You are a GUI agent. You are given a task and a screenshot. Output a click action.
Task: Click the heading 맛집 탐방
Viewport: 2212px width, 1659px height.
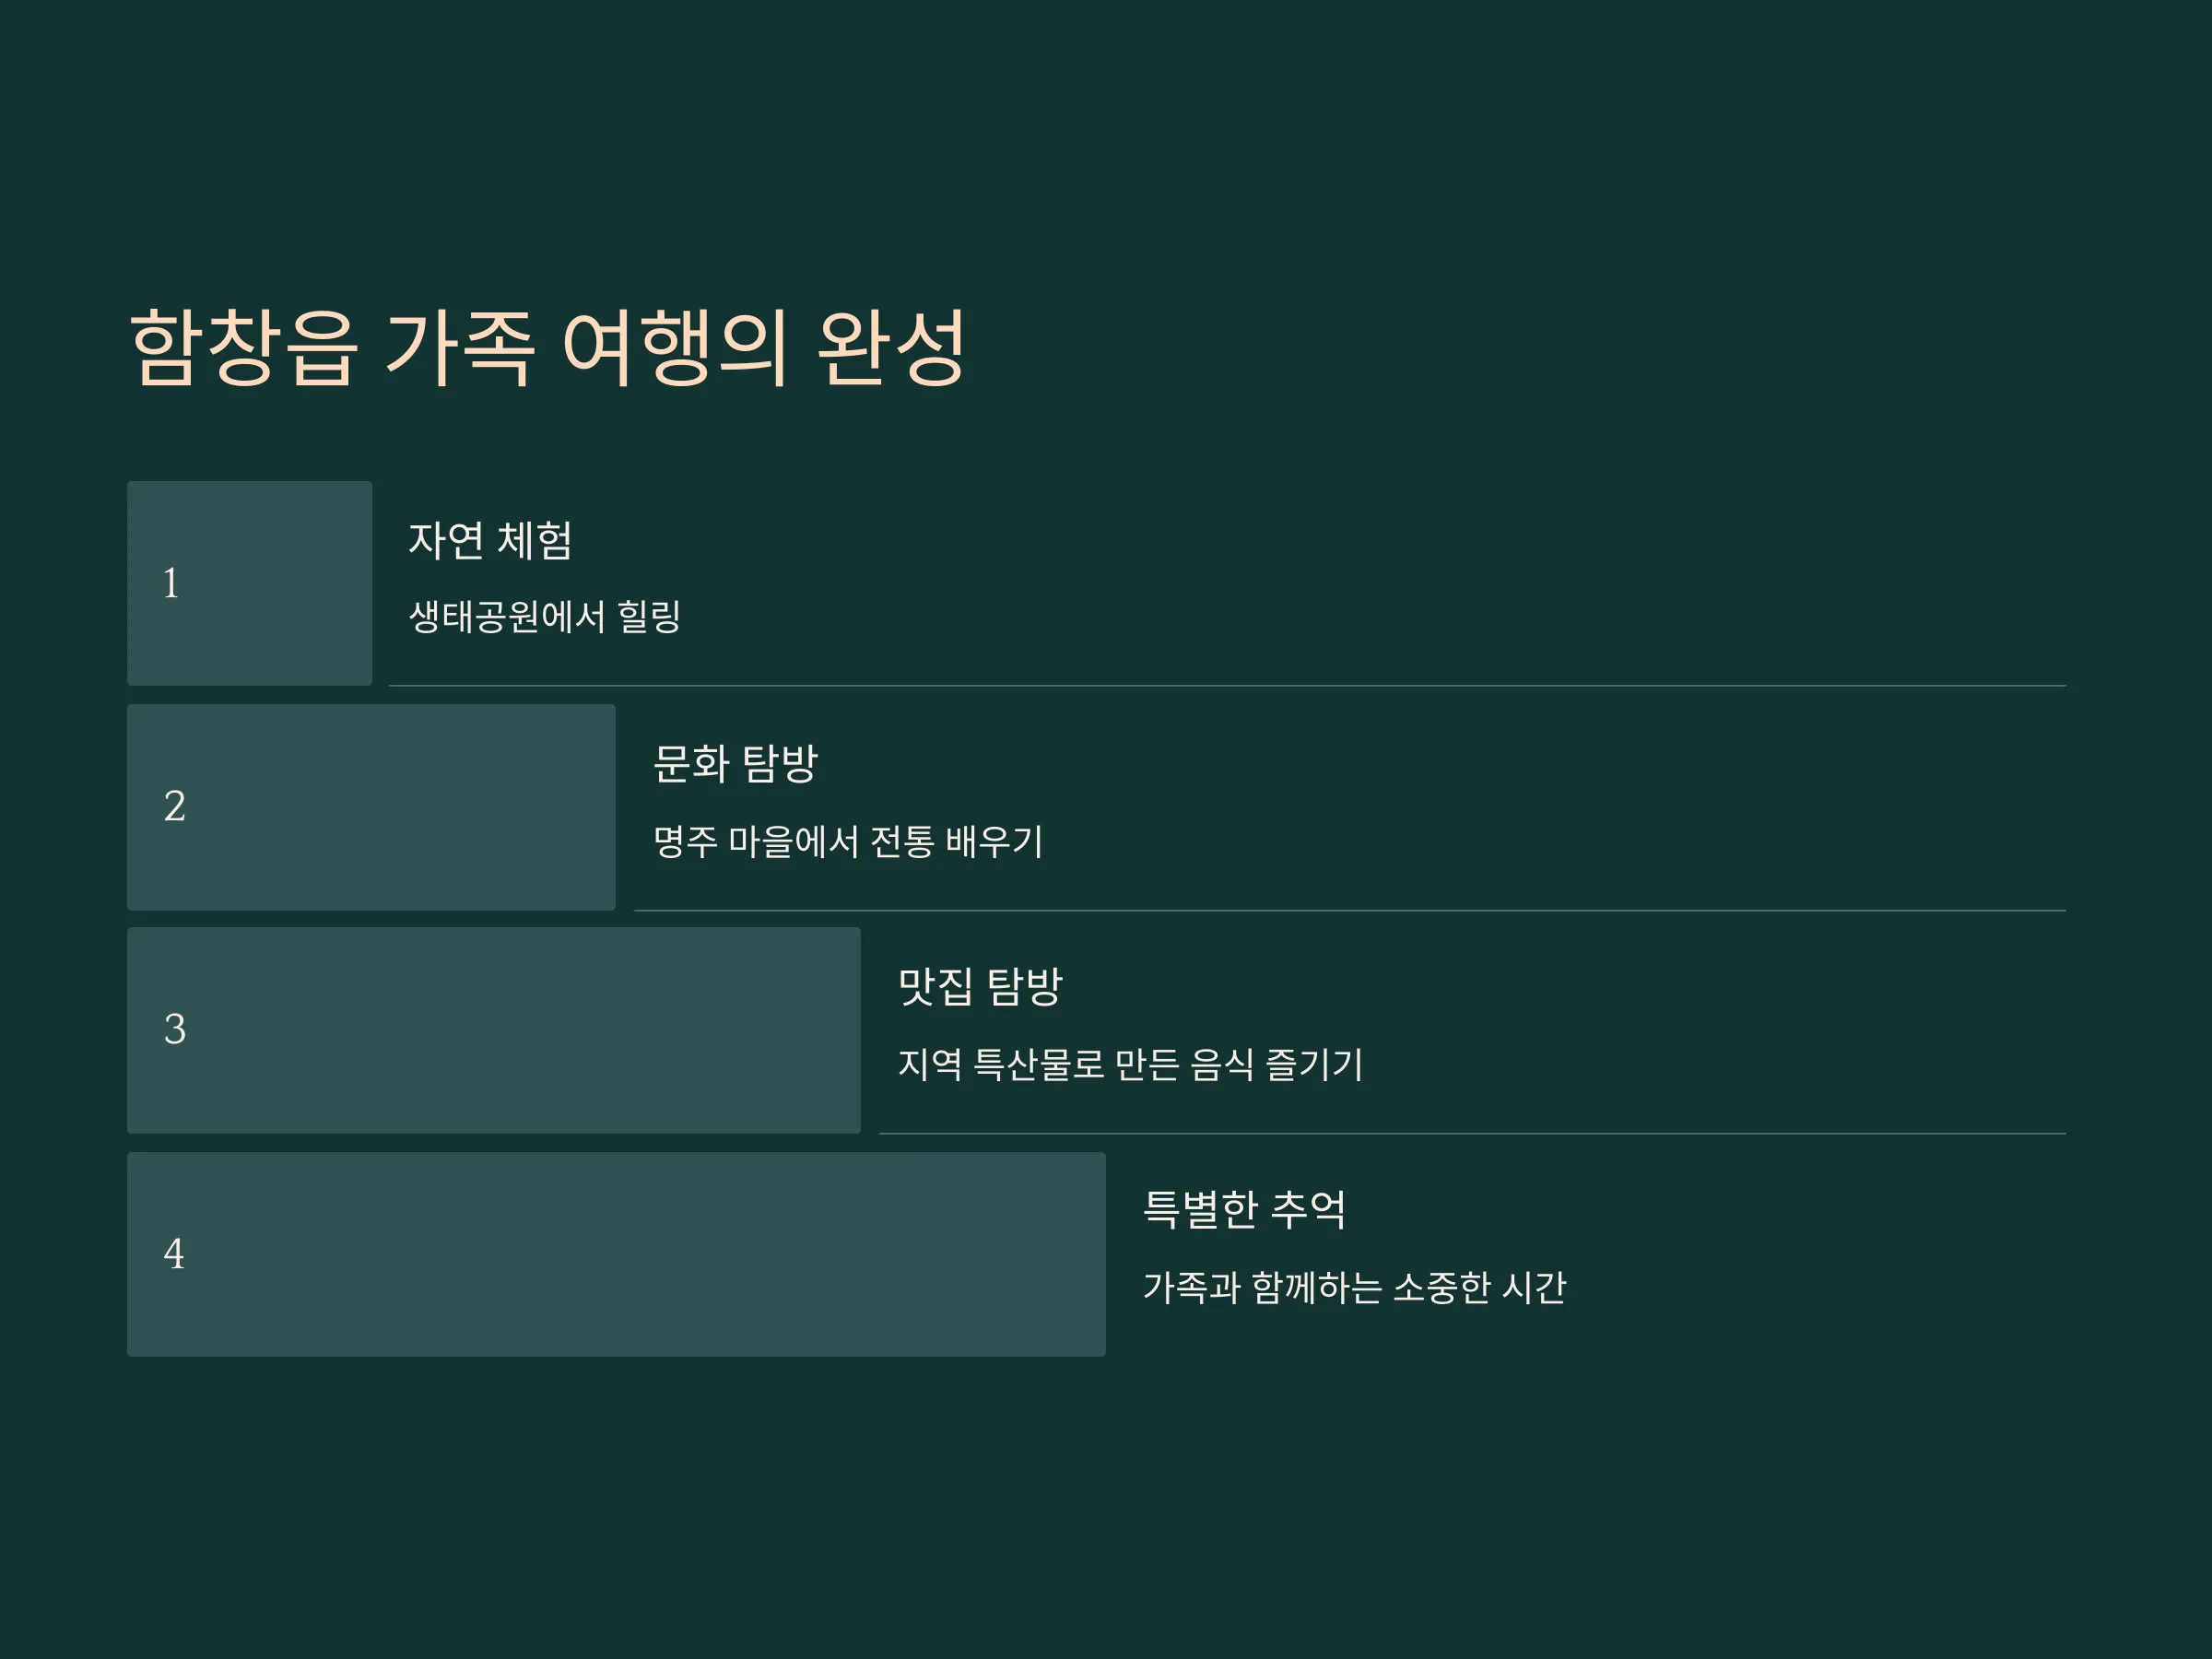(980, 987)
